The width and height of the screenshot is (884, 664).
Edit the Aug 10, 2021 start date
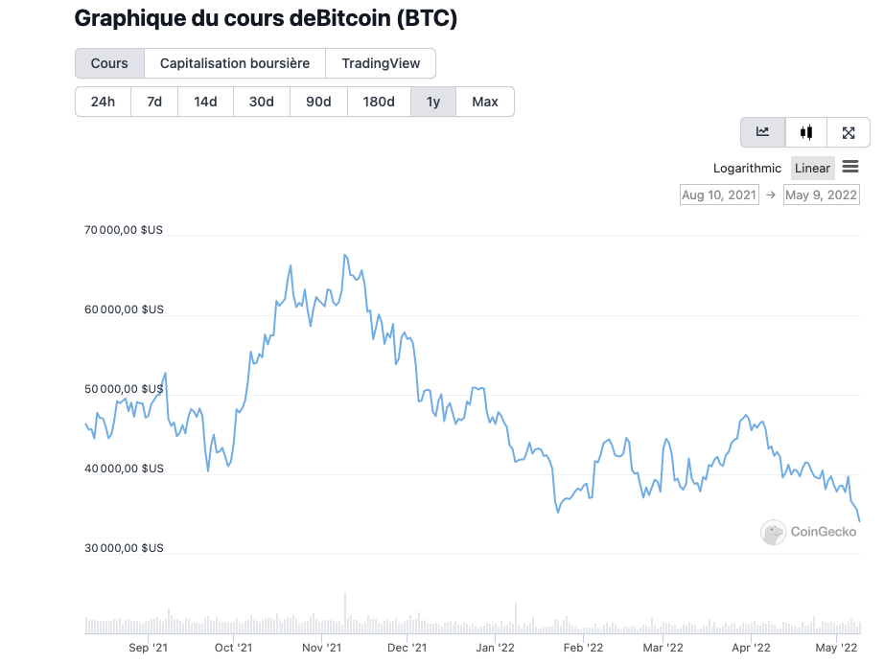[x=718, y=195]
